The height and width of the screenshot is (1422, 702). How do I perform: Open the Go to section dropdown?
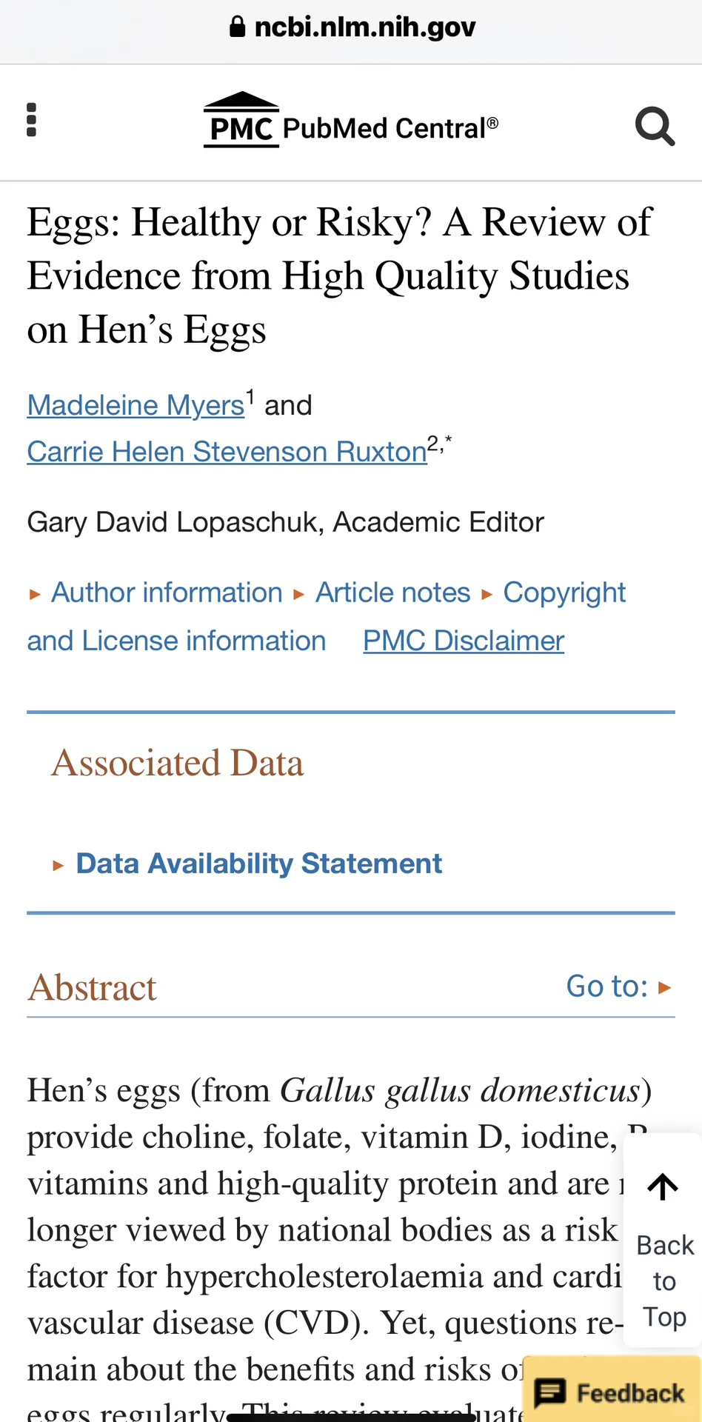(x=618, y=987)
